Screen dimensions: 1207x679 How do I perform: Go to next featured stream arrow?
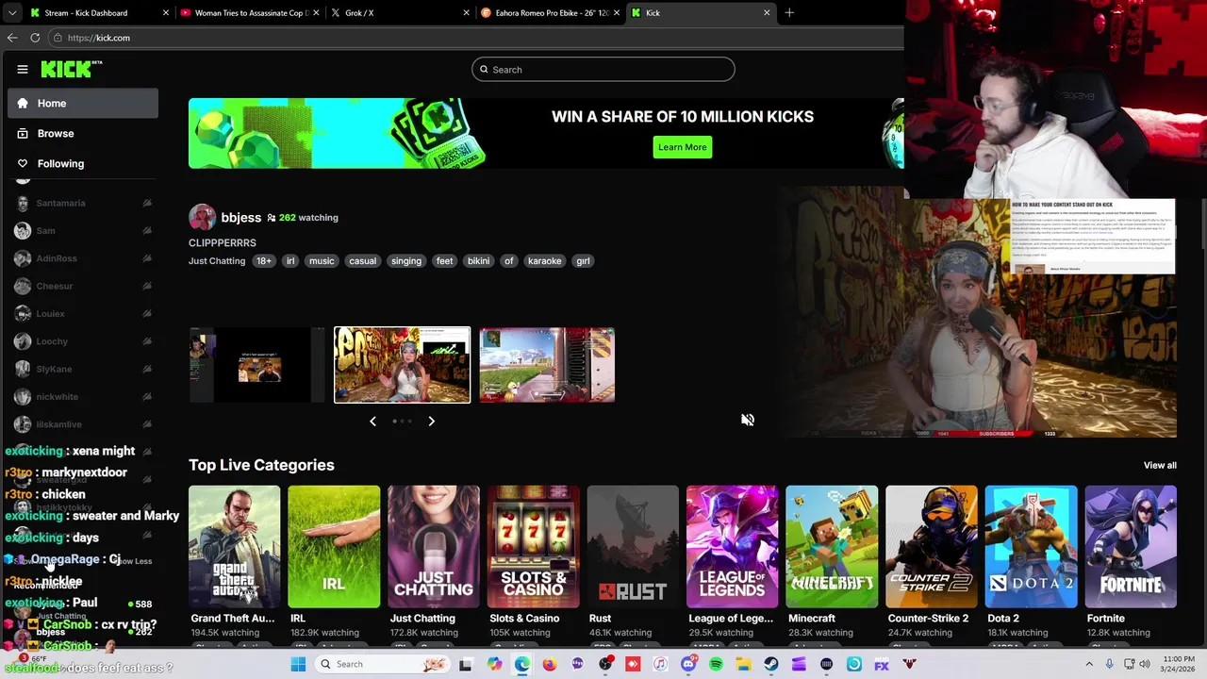[x=432, y=422]
